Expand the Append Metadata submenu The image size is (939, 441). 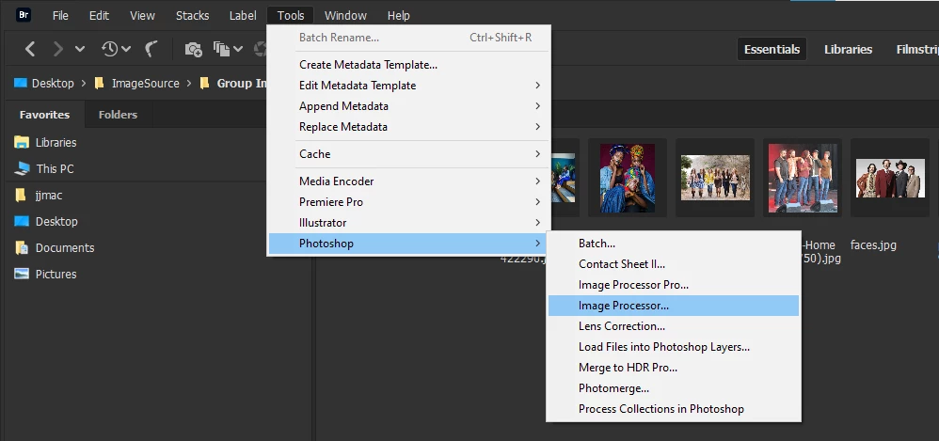[408, 106]
